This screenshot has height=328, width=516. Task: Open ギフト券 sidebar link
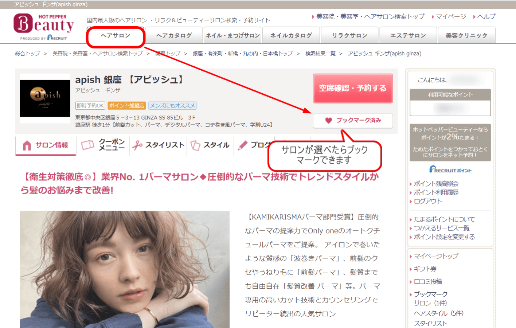(x=425, y=269)
